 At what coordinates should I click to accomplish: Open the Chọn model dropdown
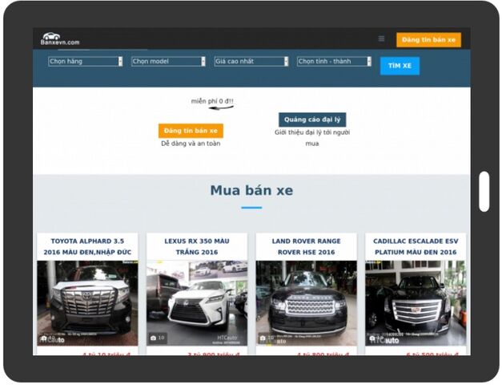tap(168, 61)
